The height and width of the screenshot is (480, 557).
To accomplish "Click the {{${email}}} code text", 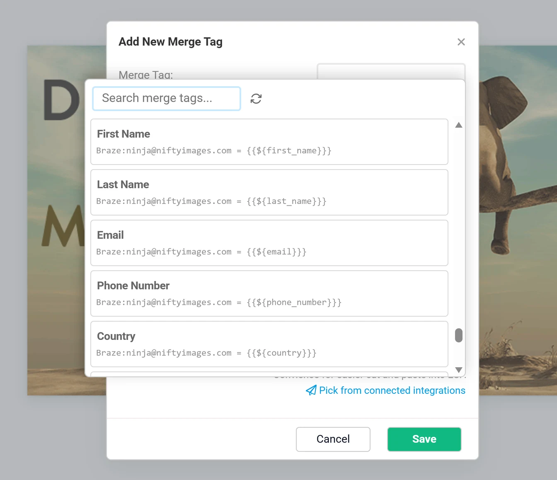I will [x=276, y=252].
